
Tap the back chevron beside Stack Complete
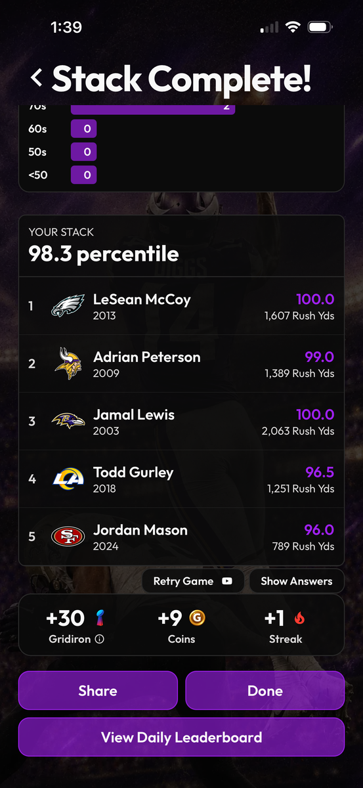(37, 78)
